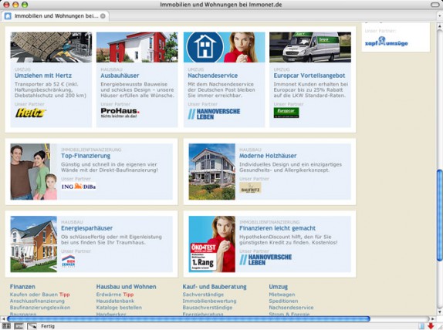This screenshot has width=443, height=330.
Task: Open the Europcar Vorteilsangebot link
Action: click(x=309, y=76)
